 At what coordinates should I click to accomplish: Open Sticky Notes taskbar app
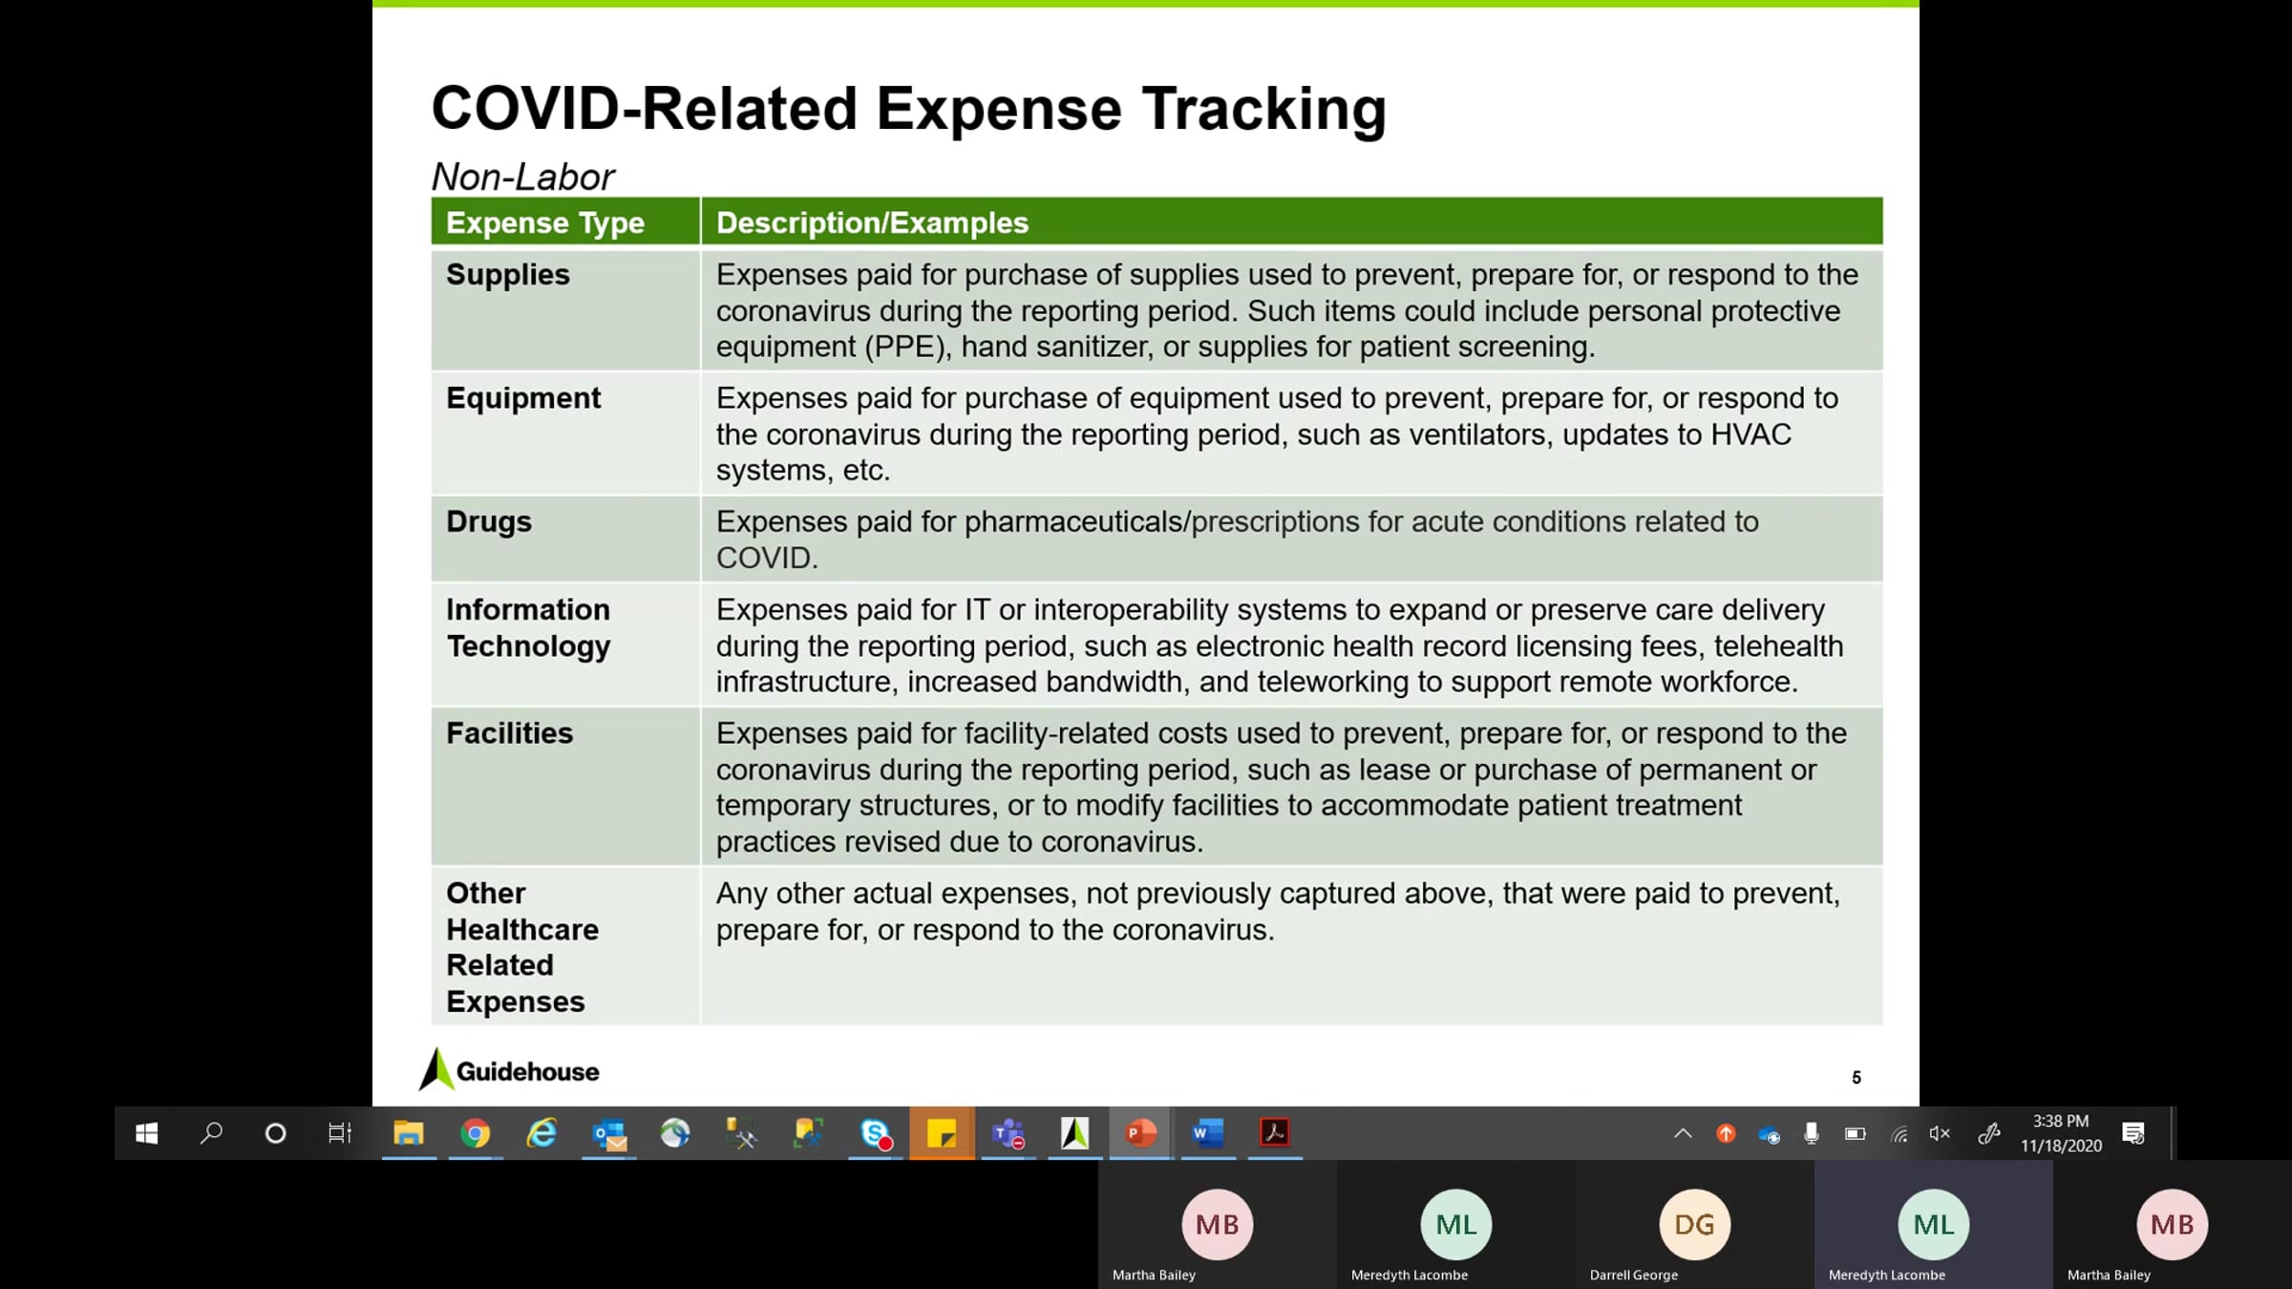coord(942,1133)
